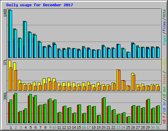Click day 5 on the x-axis
Viewport: 168px width, 131px height.
click(x=31, y=127)
